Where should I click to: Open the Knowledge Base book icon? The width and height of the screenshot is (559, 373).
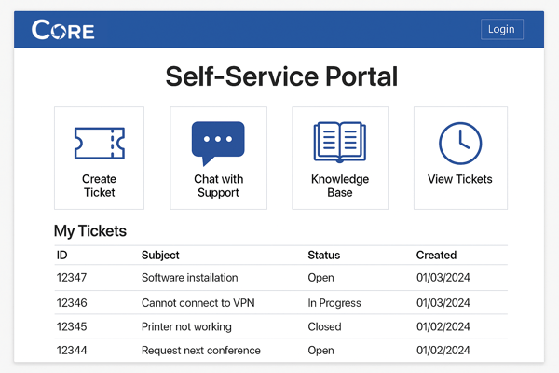point(340,143)
